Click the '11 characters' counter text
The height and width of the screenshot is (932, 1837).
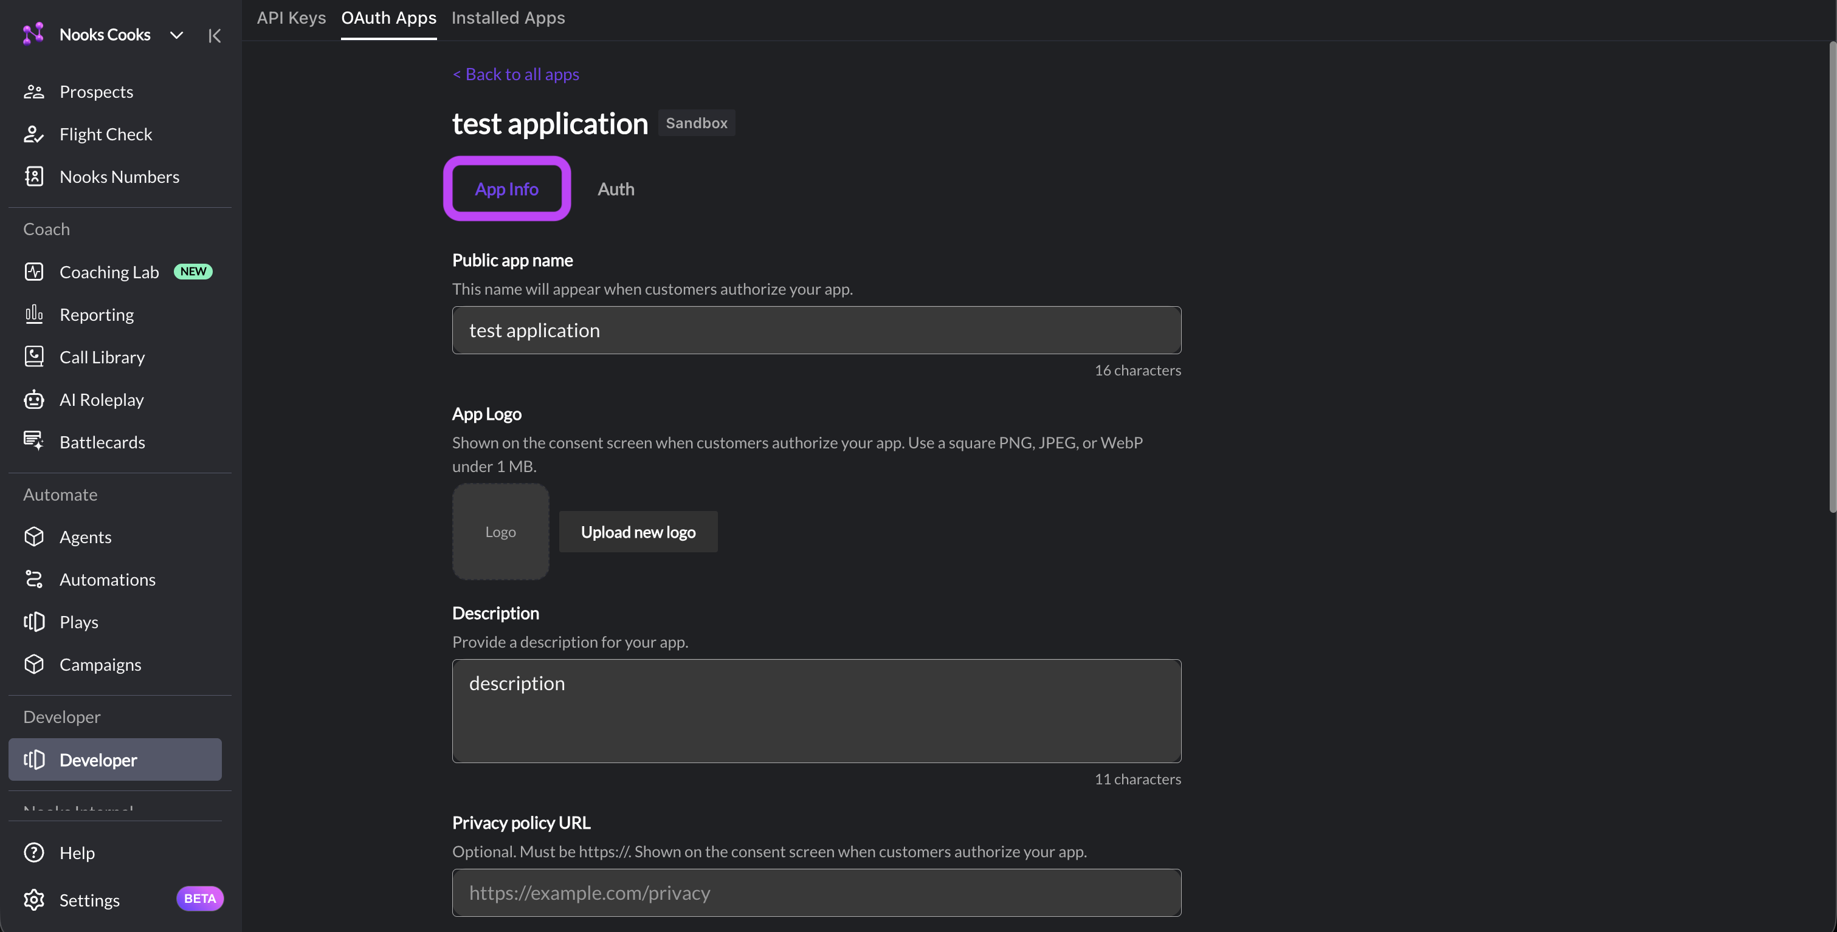point(1137,779)
